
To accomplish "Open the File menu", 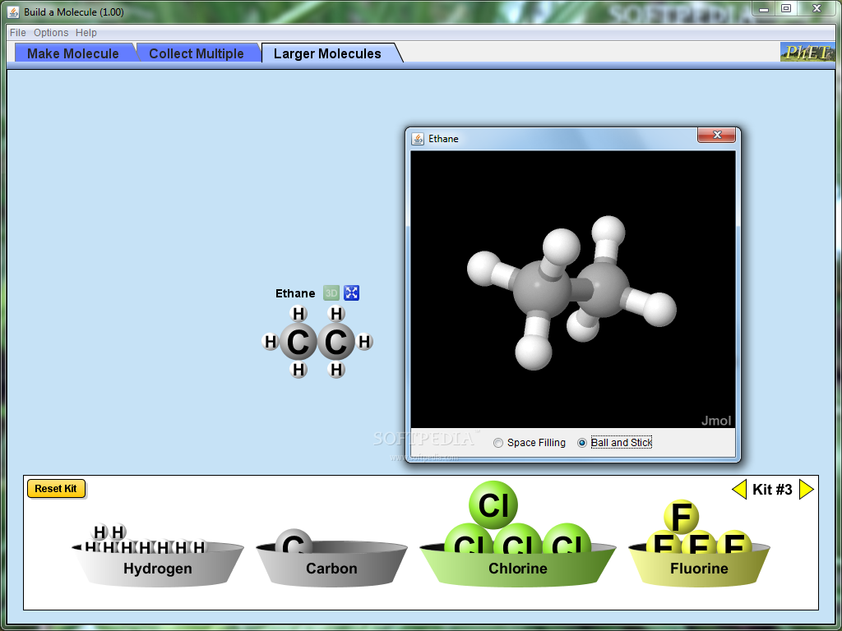I will pyautogui.click(x=18, y=33).
